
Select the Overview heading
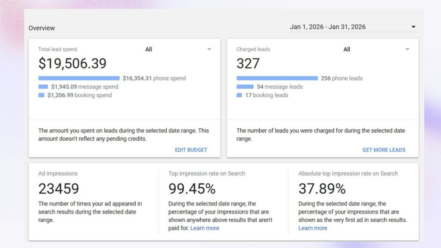(x=42, y=28)
